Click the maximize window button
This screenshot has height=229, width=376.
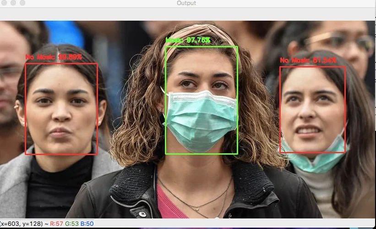point(22,3)
